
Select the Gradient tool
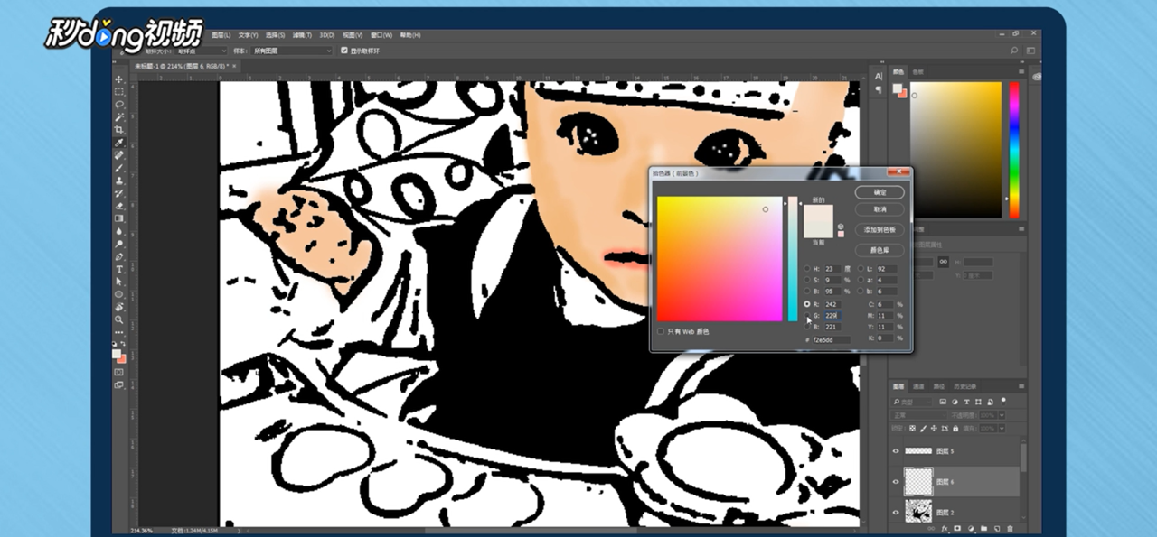click(x=118, y=218)
